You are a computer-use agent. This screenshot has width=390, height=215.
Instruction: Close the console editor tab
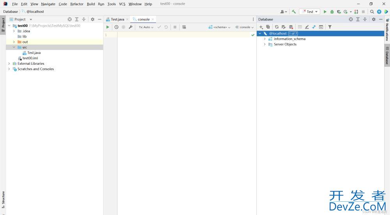point(153,20)
